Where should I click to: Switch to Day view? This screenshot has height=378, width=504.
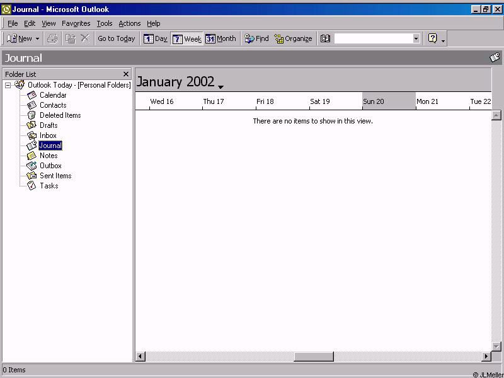(156, 39)
